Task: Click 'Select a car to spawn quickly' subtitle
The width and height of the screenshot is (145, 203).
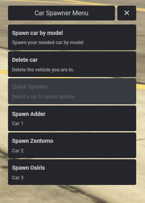Action: 43,97
